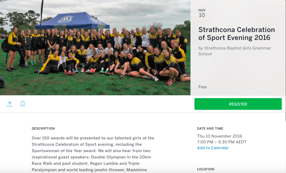Click the NOV 10 date badge
Screen dimensions: 286x173
(202, 13)
